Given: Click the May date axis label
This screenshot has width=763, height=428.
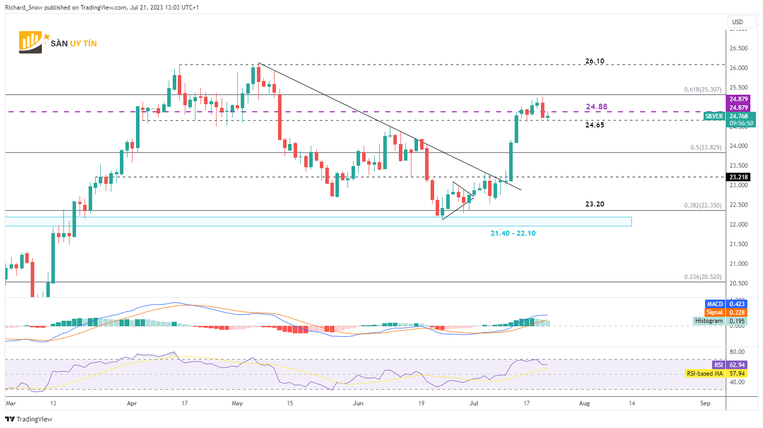Looking at the screenshot, I should [237, 403].
